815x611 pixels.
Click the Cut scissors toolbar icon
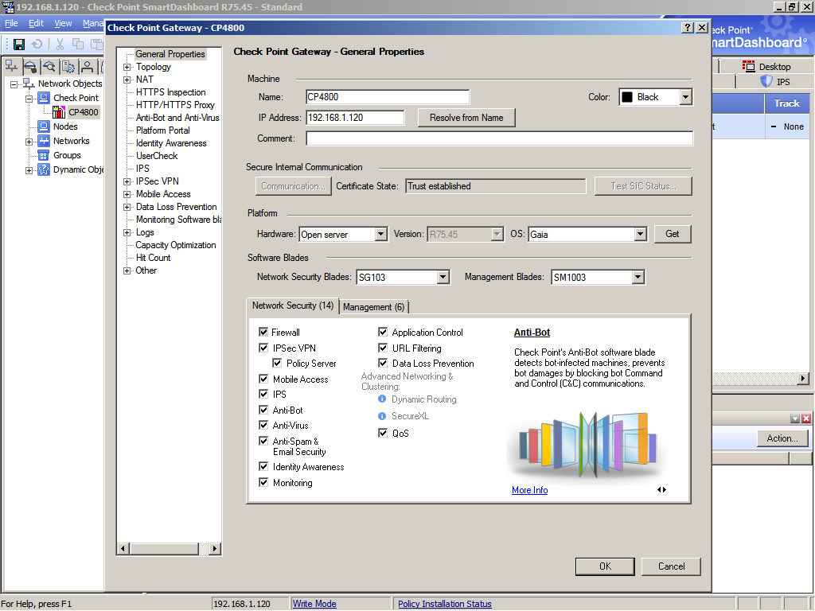(x=60, y=45)
